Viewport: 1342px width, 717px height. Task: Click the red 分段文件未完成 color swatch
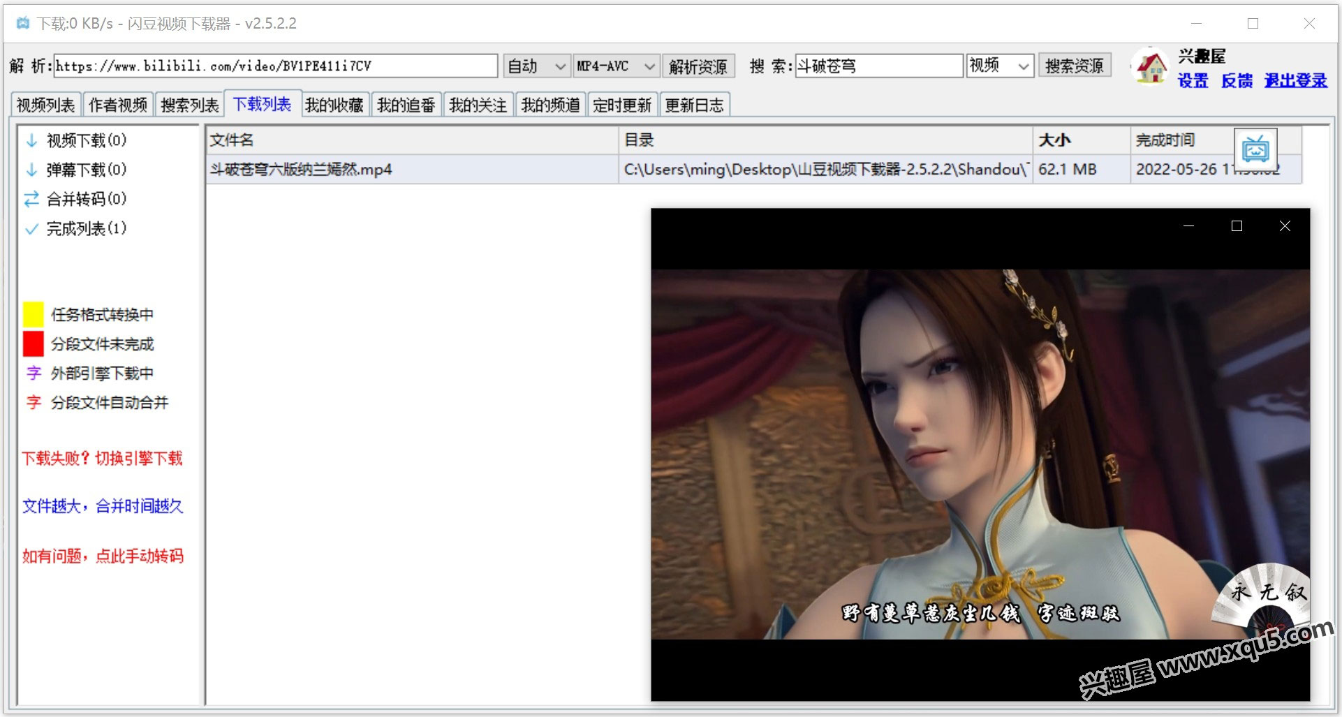(x=34, y=343)
